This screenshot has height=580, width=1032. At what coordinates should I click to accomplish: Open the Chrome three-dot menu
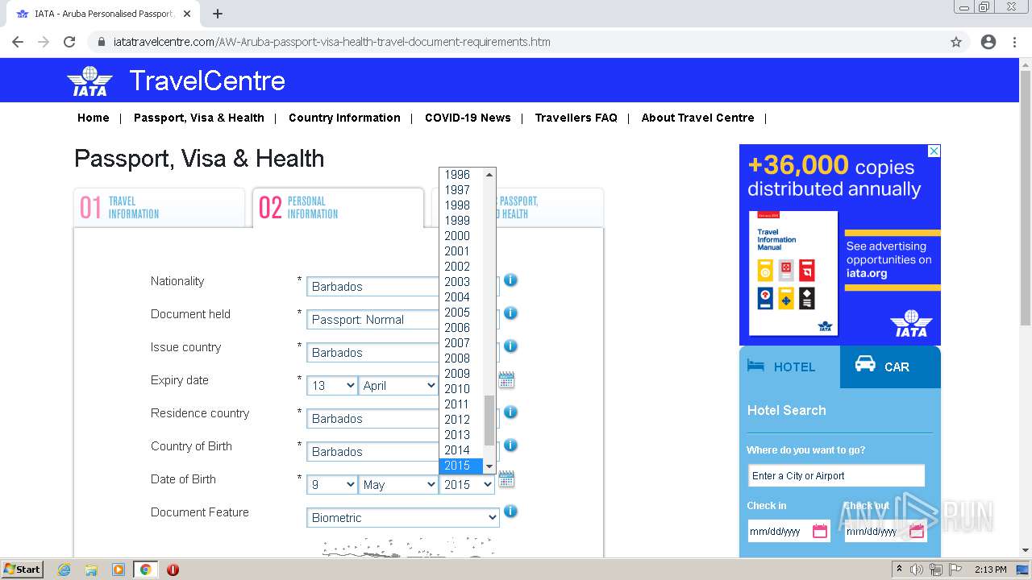point(1014,42)
